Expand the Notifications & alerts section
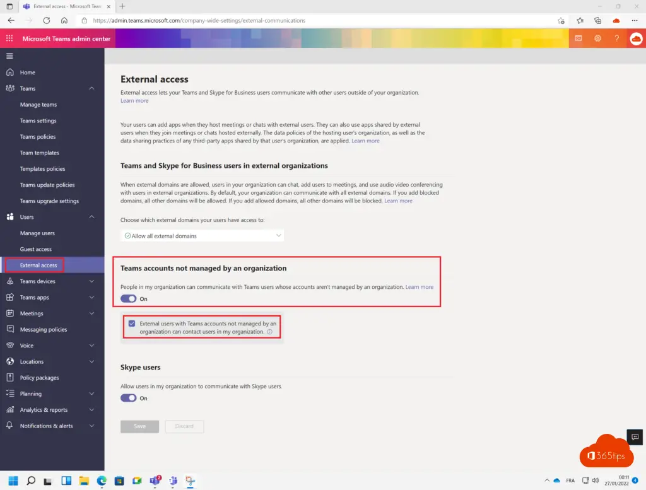The image size is (646, 490). pyautogui.click(x=91, y=426)
